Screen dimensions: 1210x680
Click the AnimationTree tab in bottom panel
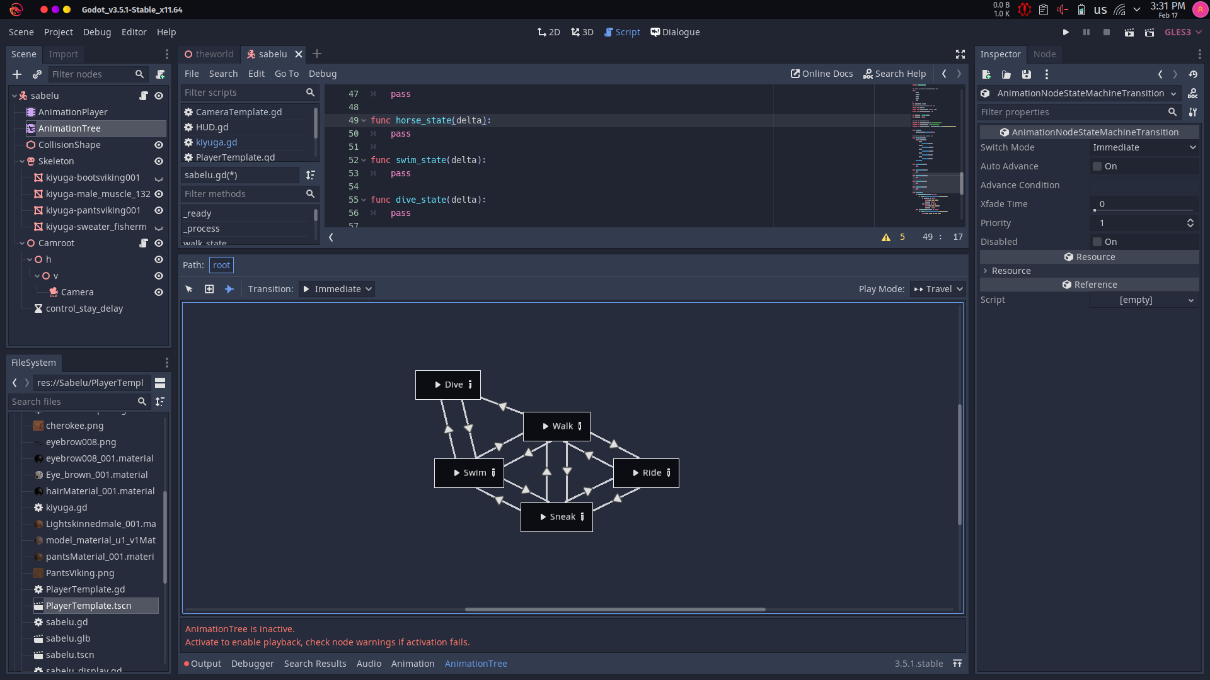476,662
